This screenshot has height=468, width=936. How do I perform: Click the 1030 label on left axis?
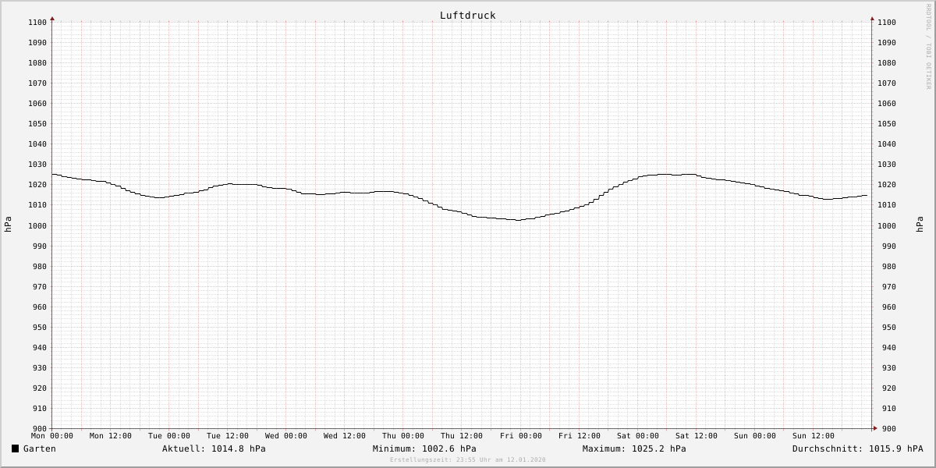coord(37,165)
